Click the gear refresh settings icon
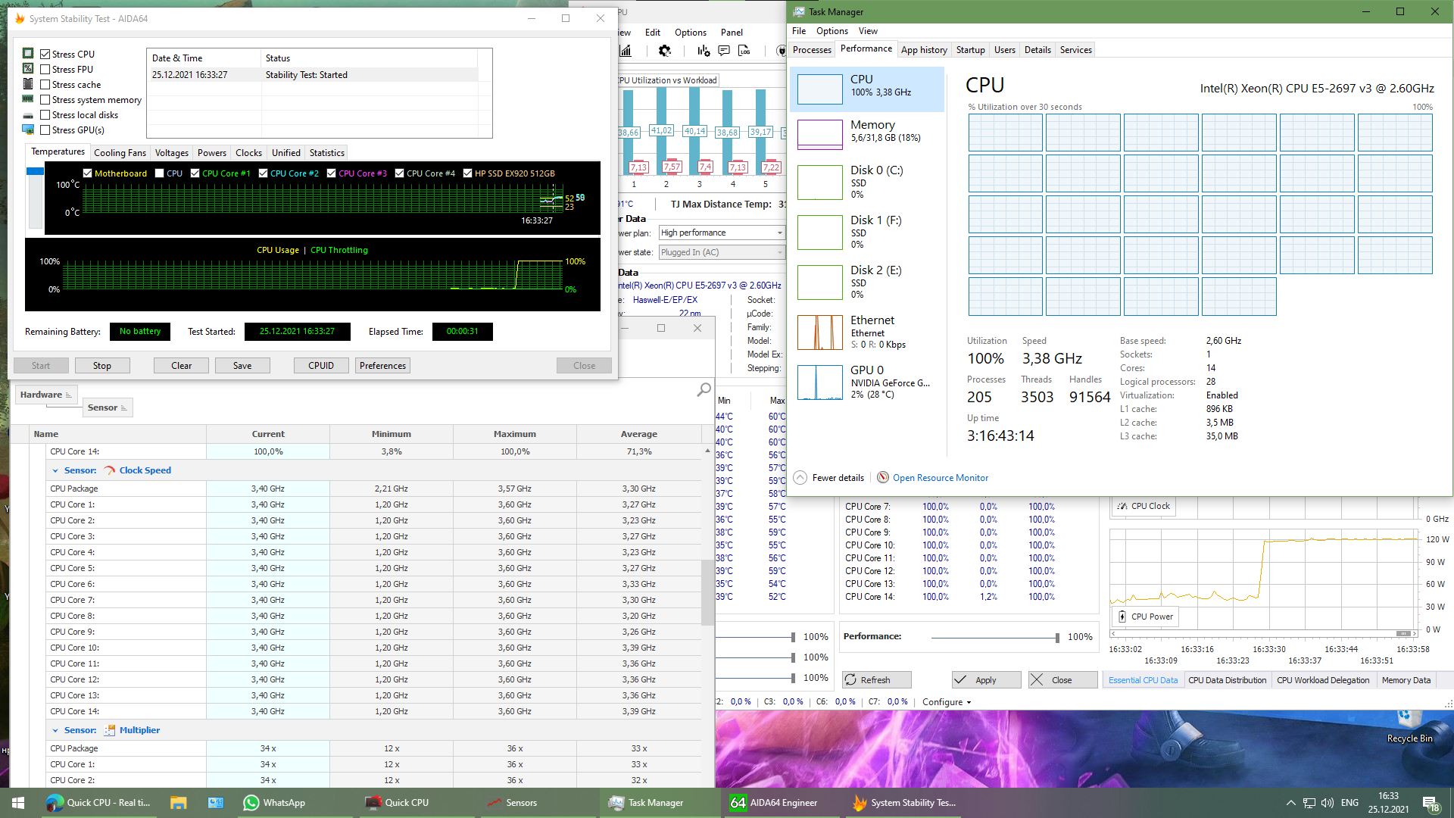The image size is (1454, 818). [664, 51]
